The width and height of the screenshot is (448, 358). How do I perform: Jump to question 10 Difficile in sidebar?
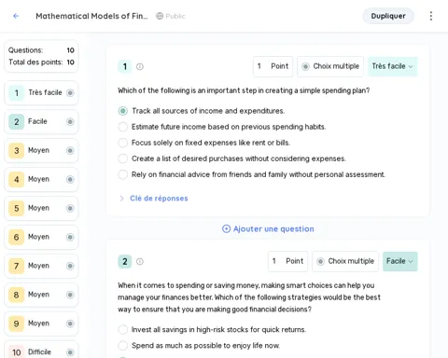[x=41, y=351]
